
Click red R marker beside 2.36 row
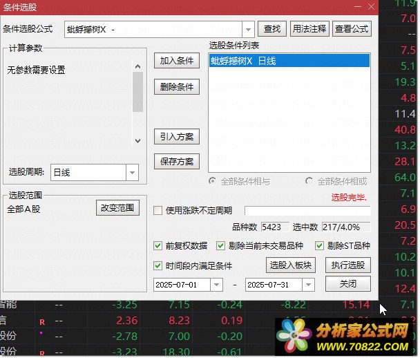(x=42, y=322)
